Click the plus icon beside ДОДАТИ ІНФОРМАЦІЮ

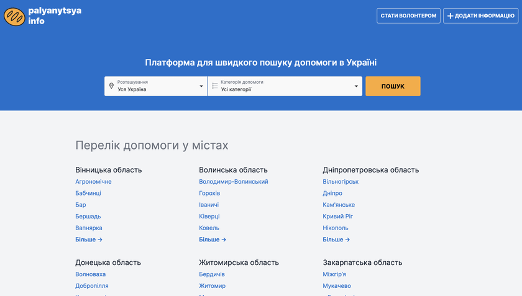(x=451, y=16)
